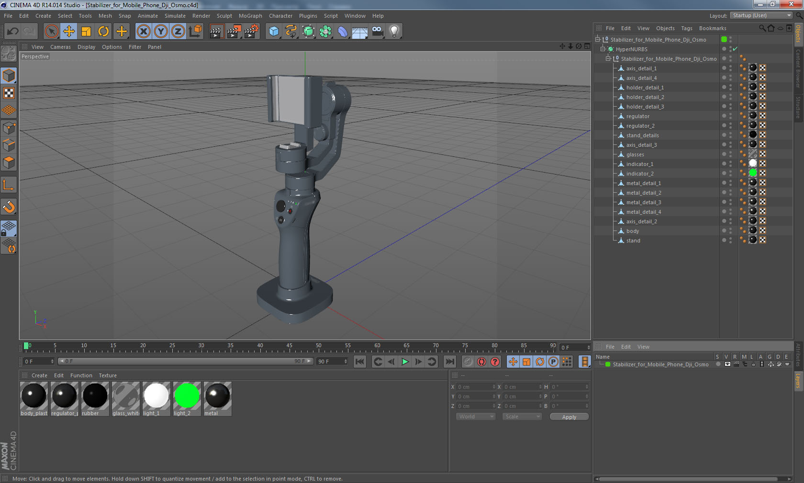Viewport: 804px width, 483px height.
Task: Open the spline pen tools
Action: pyautogui.click(x=291, y=32)
